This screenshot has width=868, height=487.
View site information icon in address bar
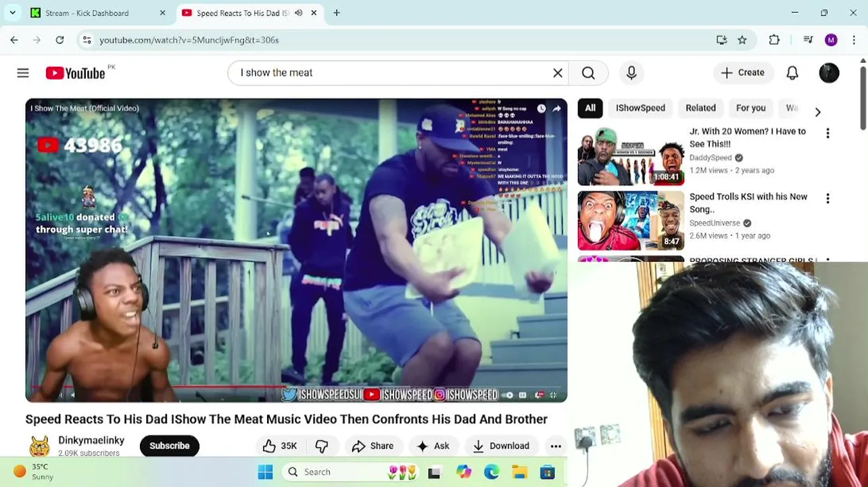click(87, 40)
